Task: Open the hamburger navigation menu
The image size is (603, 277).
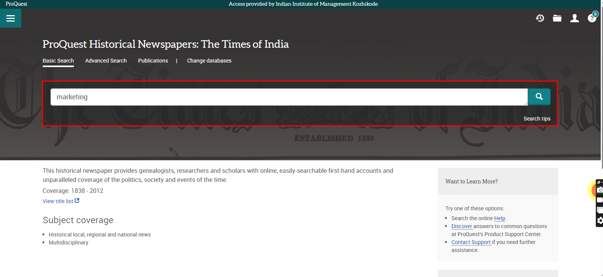Action: coord(11,19)
